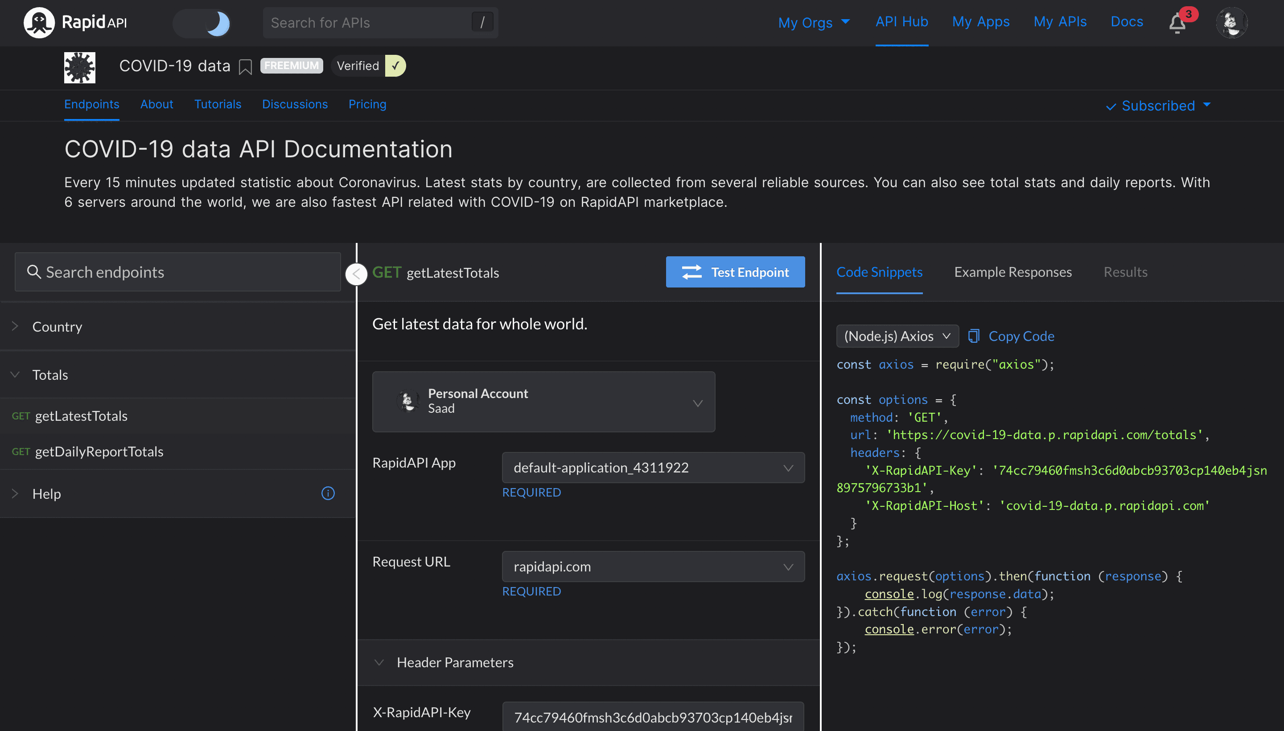Viewport: 1284px width, 731px height.
Task: Collapse the endpoints sidebar arrow
Action: coord(357,274)
